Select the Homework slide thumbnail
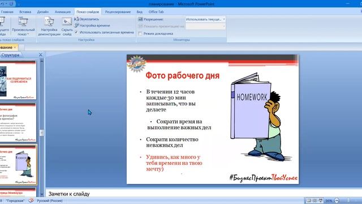 pos(18,165)
